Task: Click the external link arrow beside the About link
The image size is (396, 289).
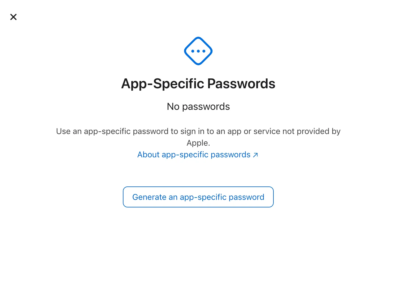Action: 256,155
